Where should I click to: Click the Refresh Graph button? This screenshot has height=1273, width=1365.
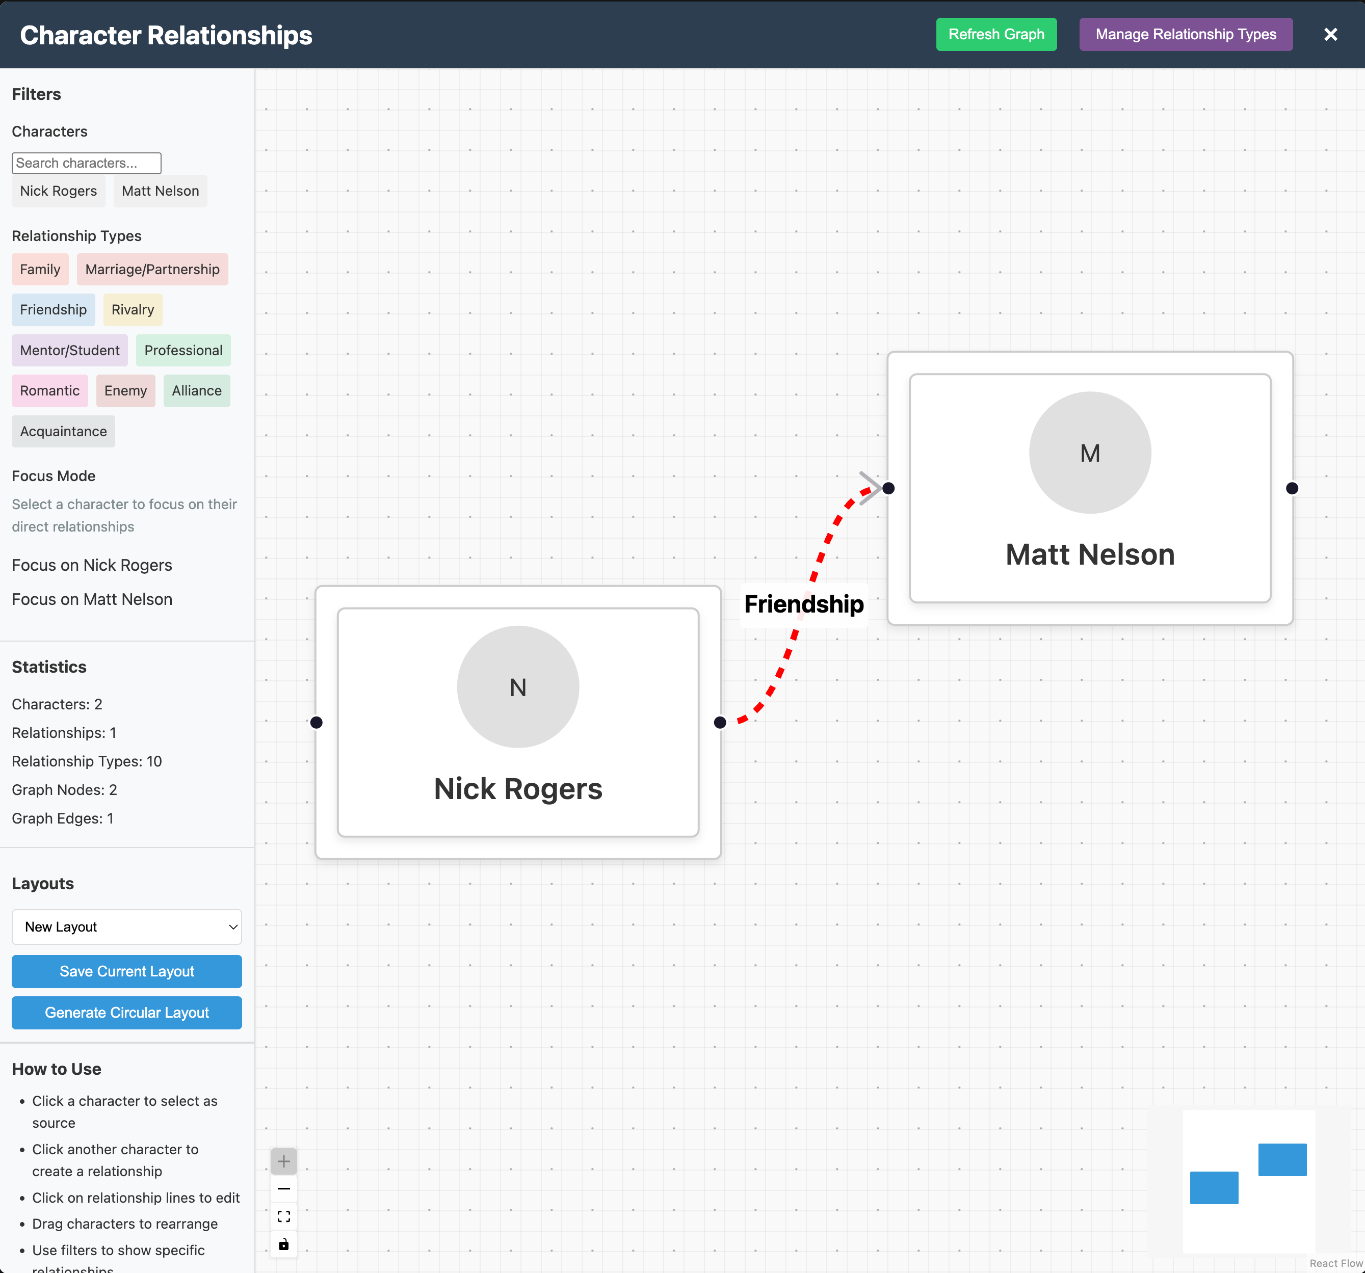[995, 34]
